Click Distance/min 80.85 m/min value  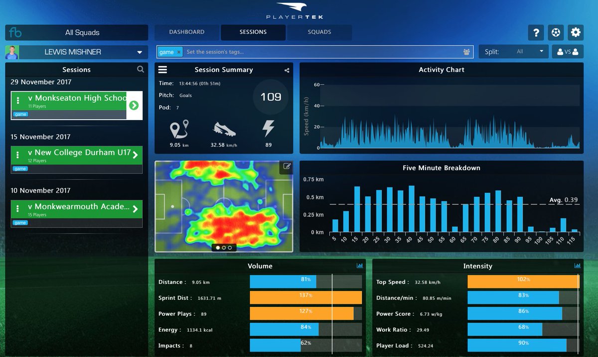[436, 298]
